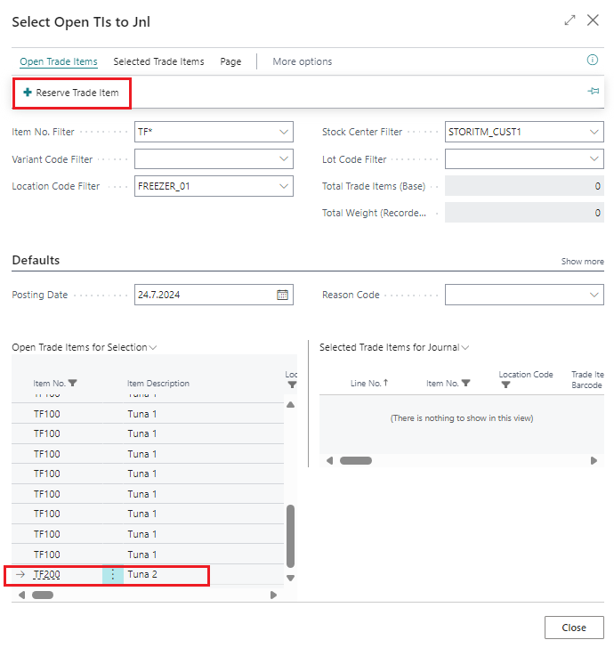The height and width of the screenshot is (648, 614).
Task: Open the Item No. Filter dropdown
Action: [x=284, y=132]
